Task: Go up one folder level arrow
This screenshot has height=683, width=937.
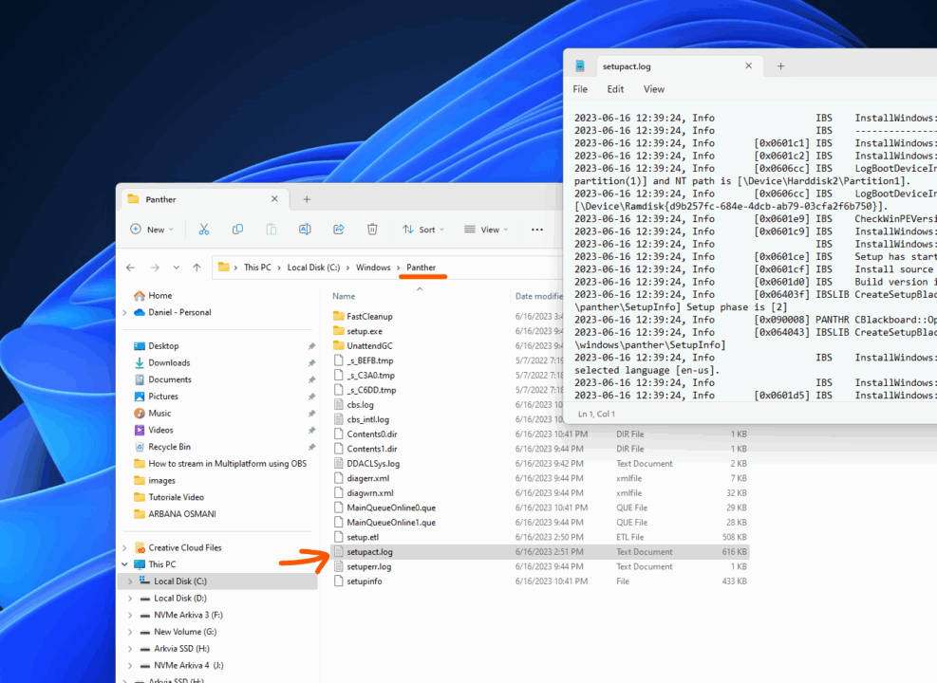Action: 197,268
